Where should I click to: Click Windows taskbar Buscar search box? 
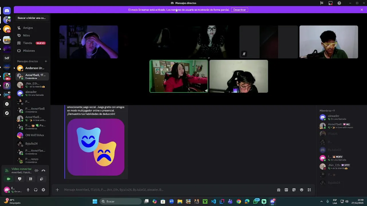[x=121, y=201]
